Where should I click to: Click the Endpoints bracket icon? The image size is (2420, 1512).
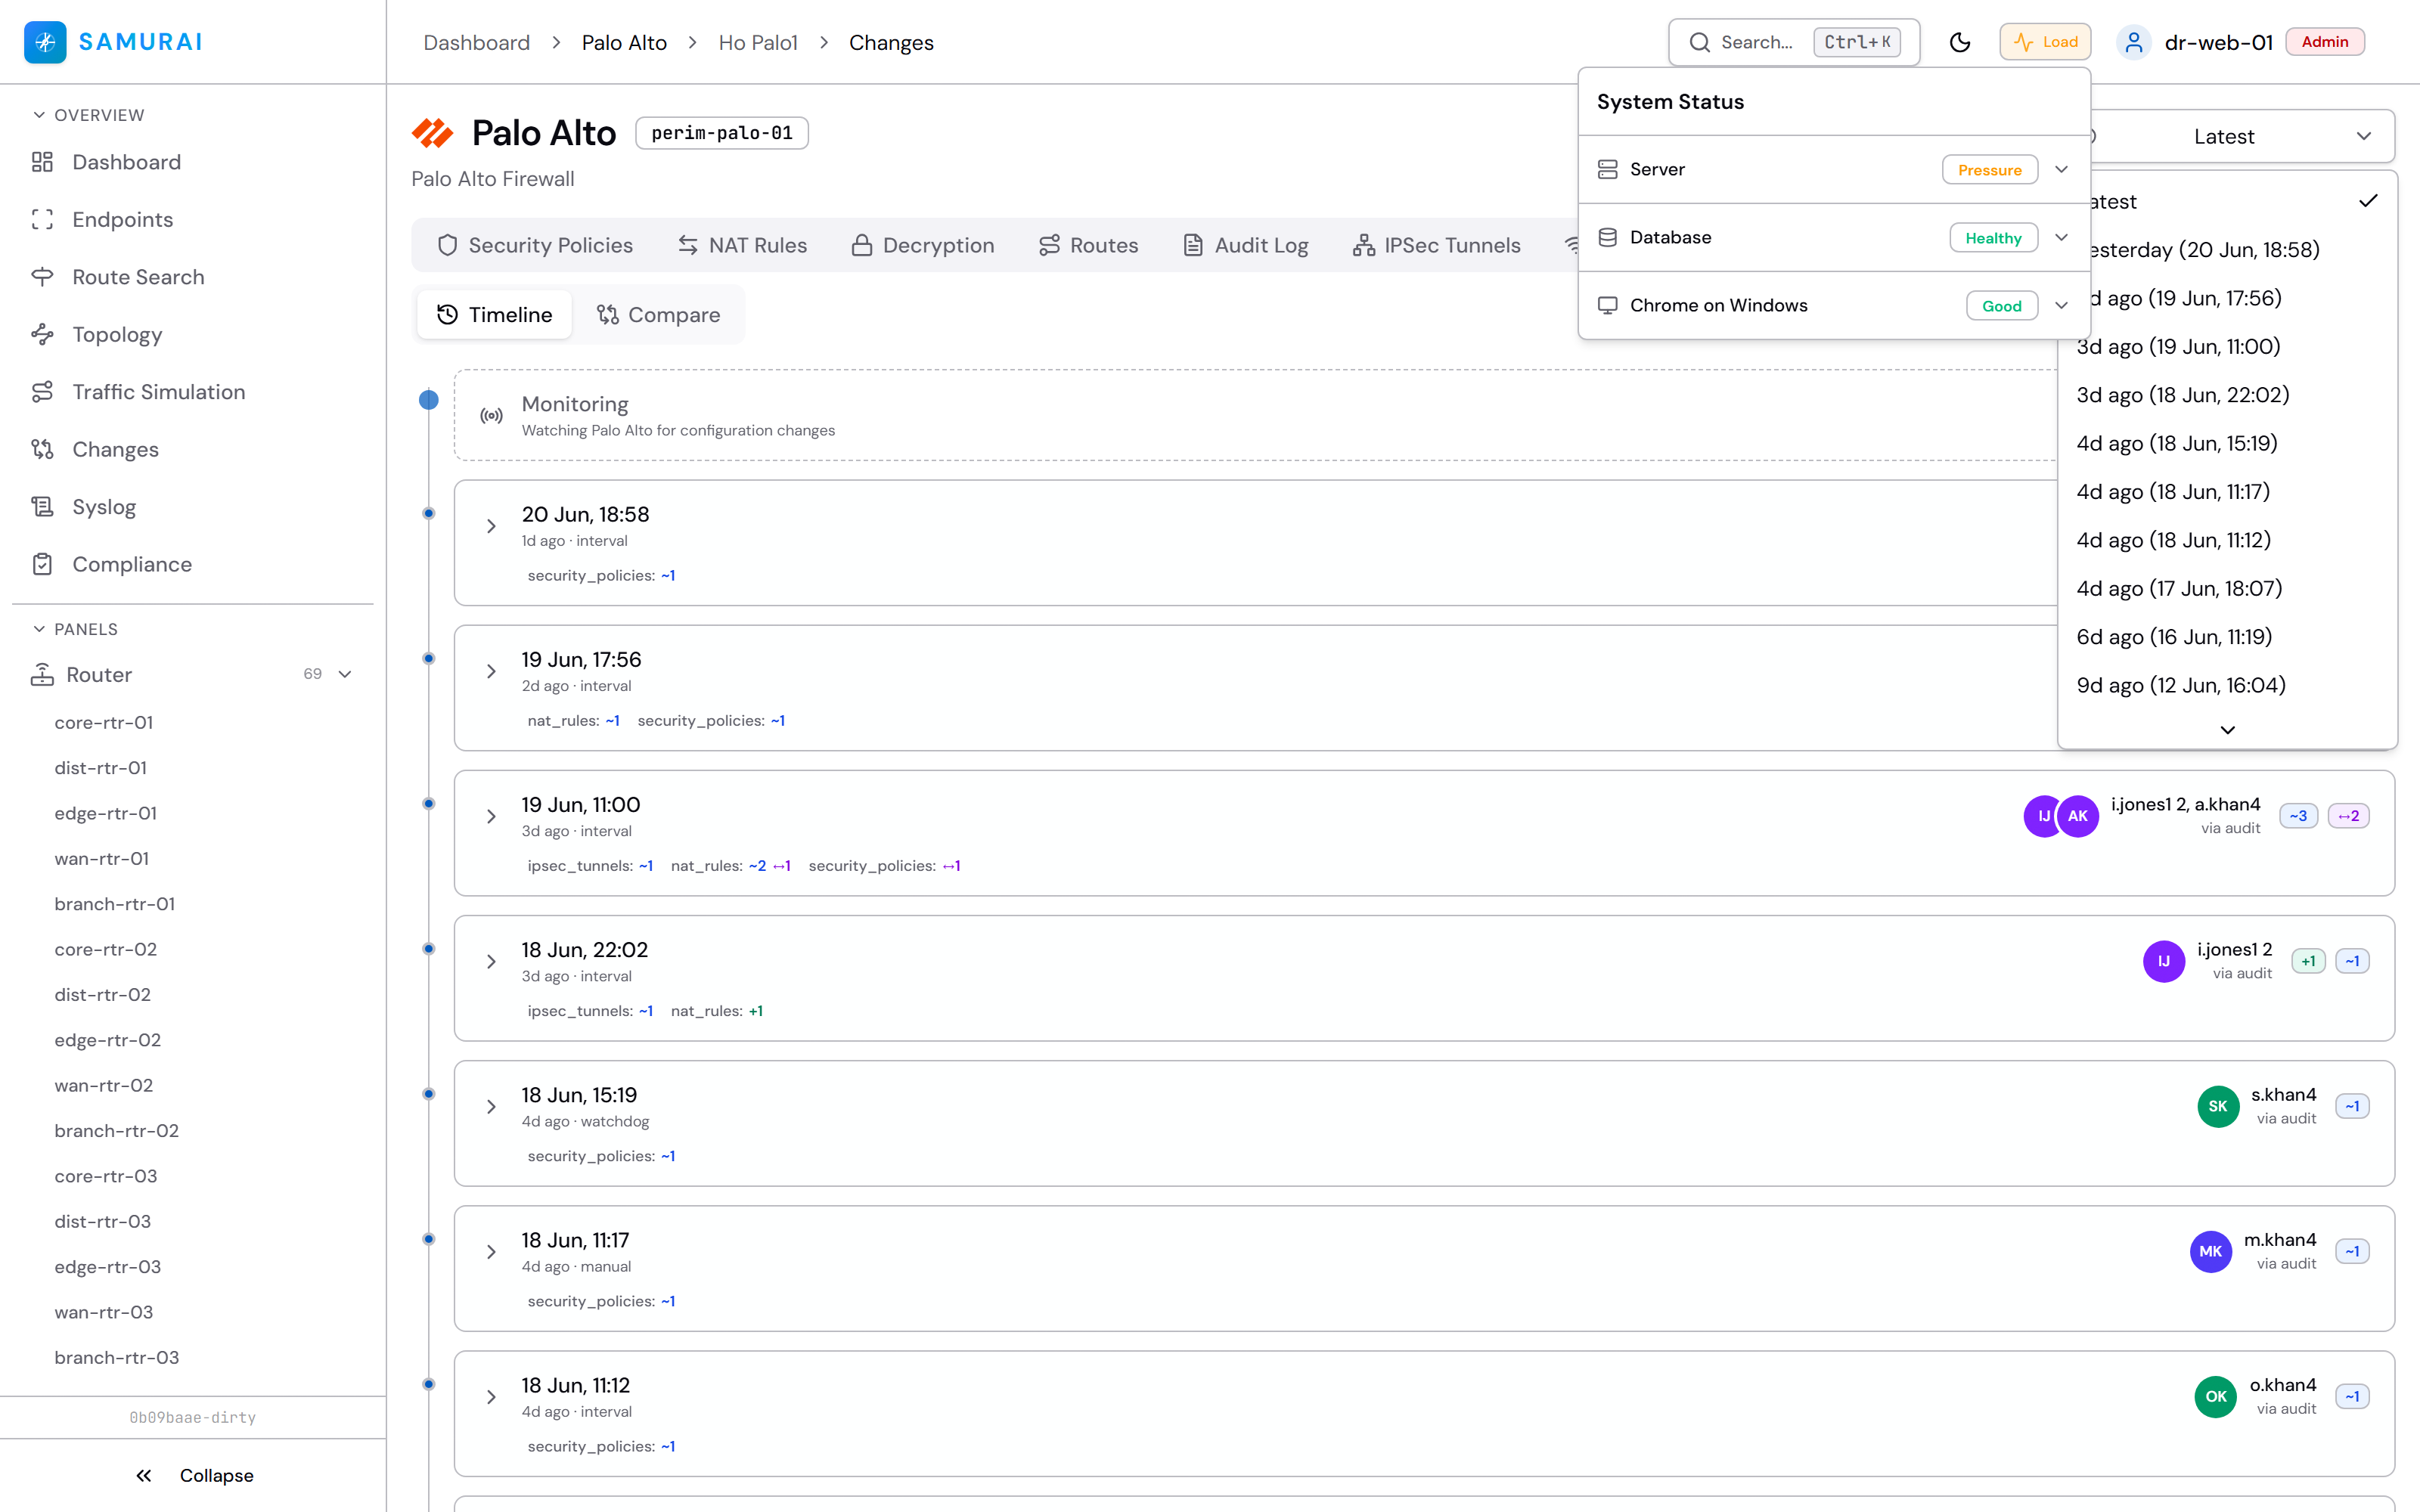click(x=42, y=220)
